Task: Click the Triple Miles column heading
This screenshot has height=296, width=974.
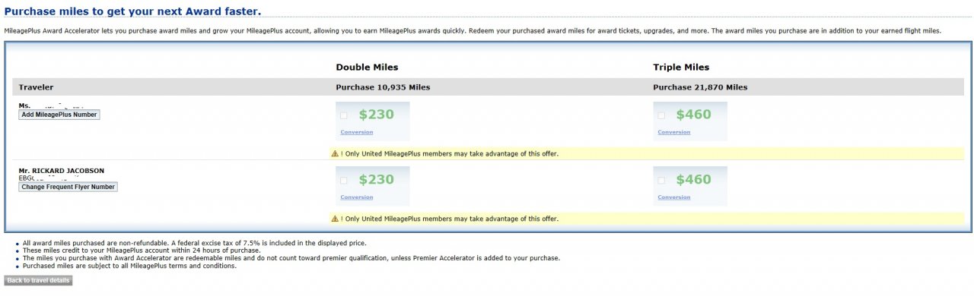Action: pyautogui.click(x=681, y=68)
